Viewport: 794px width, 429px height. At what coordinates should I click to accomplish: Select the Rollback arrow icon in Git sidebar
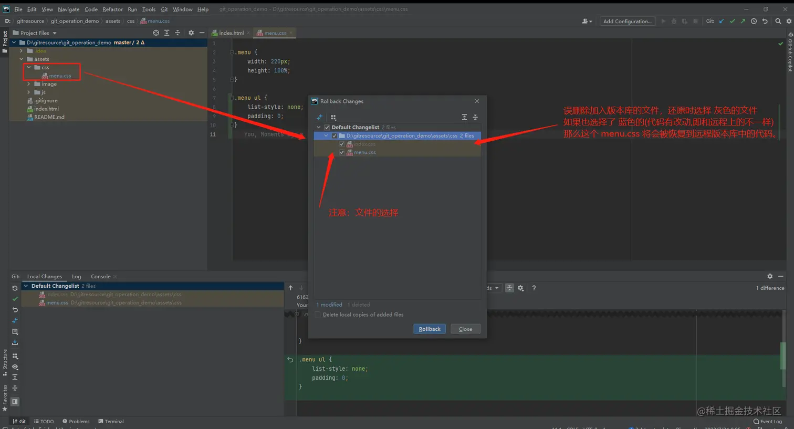(x=15, y=310)
